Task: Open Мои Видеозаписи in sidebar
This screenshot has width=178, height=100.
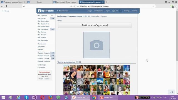Action: [x=43, y=24]
